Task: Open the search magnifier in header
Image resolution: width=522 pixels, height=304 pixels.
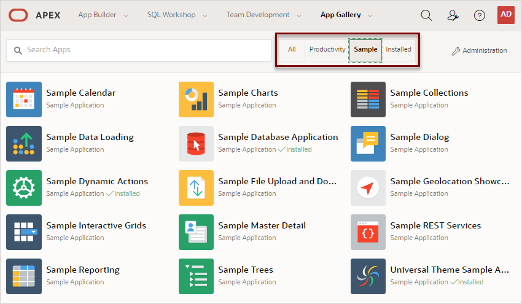Action: click(426, 15)
